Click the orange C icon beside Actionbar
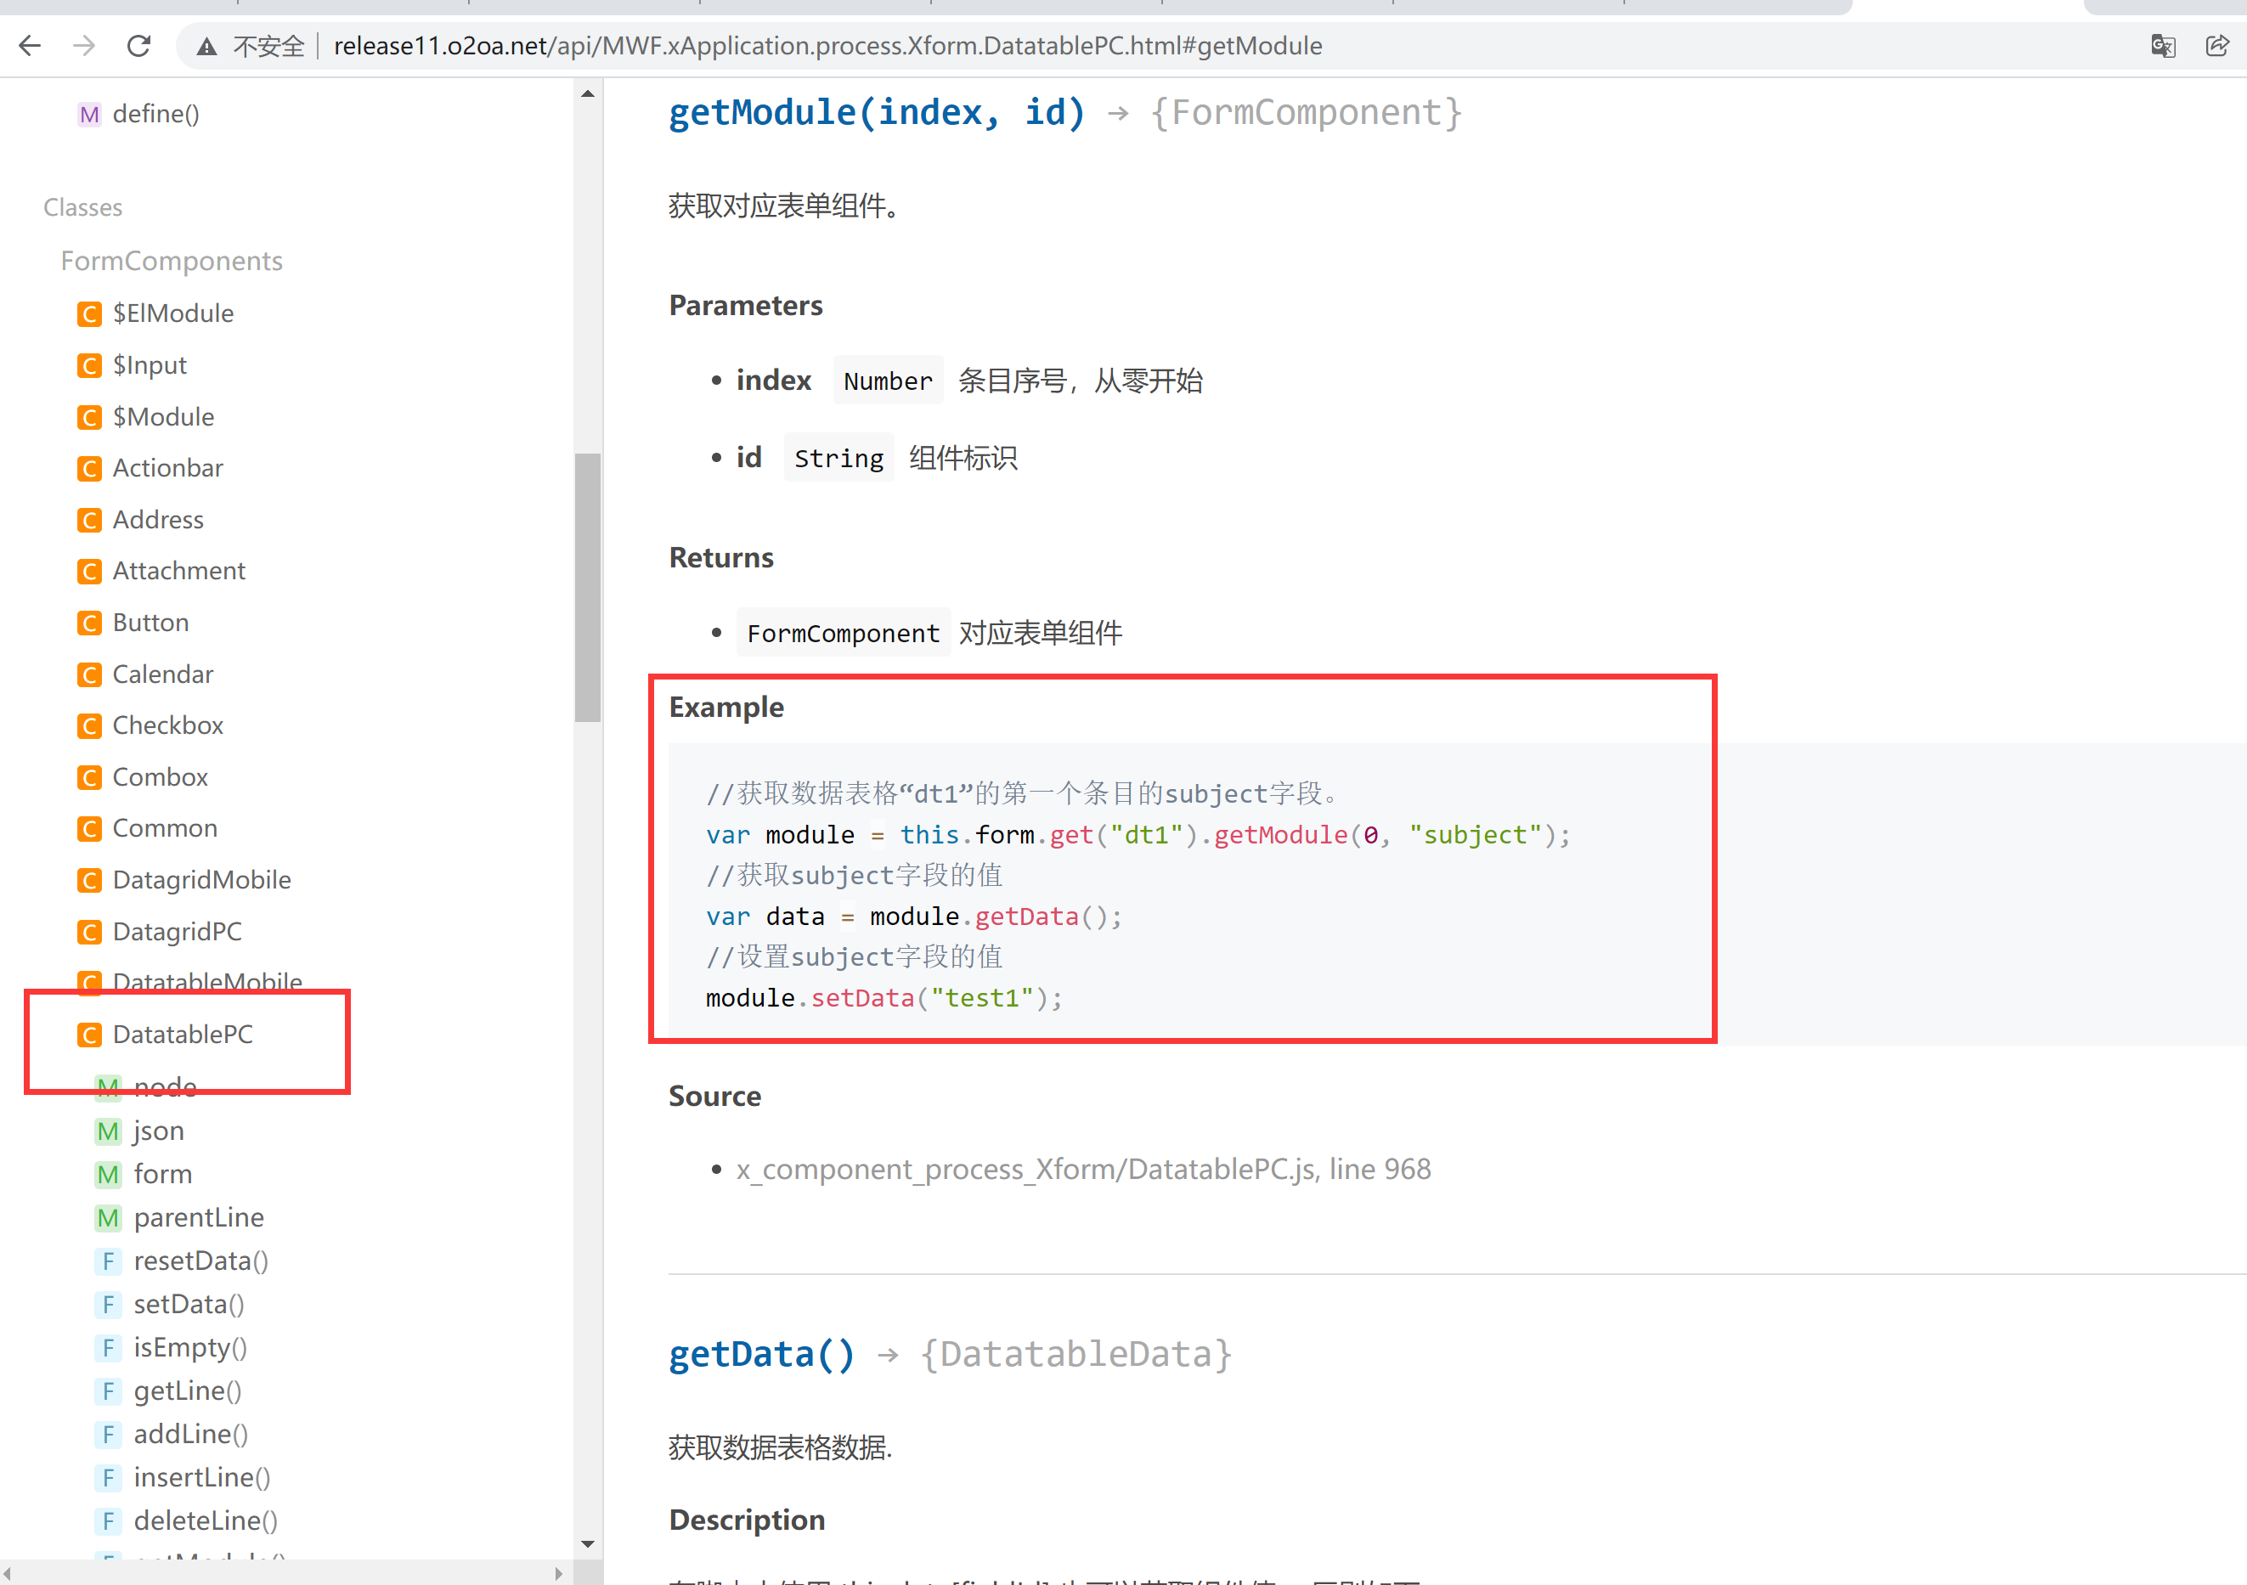 click(x=89, y=469)
